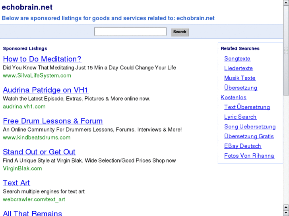Open EBay Deutsch related search
289x216 pixels.
click(x=242, y=146)
